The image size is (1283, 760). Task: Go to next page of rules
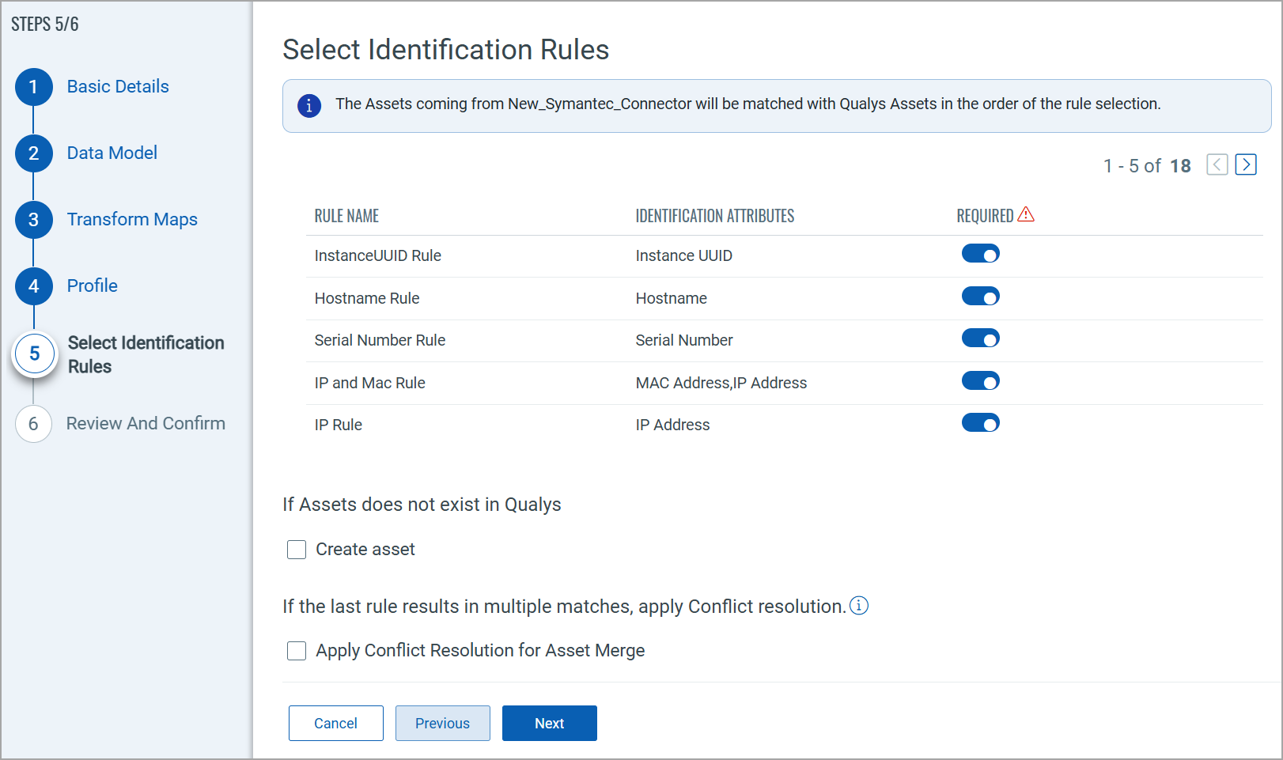1246,164
